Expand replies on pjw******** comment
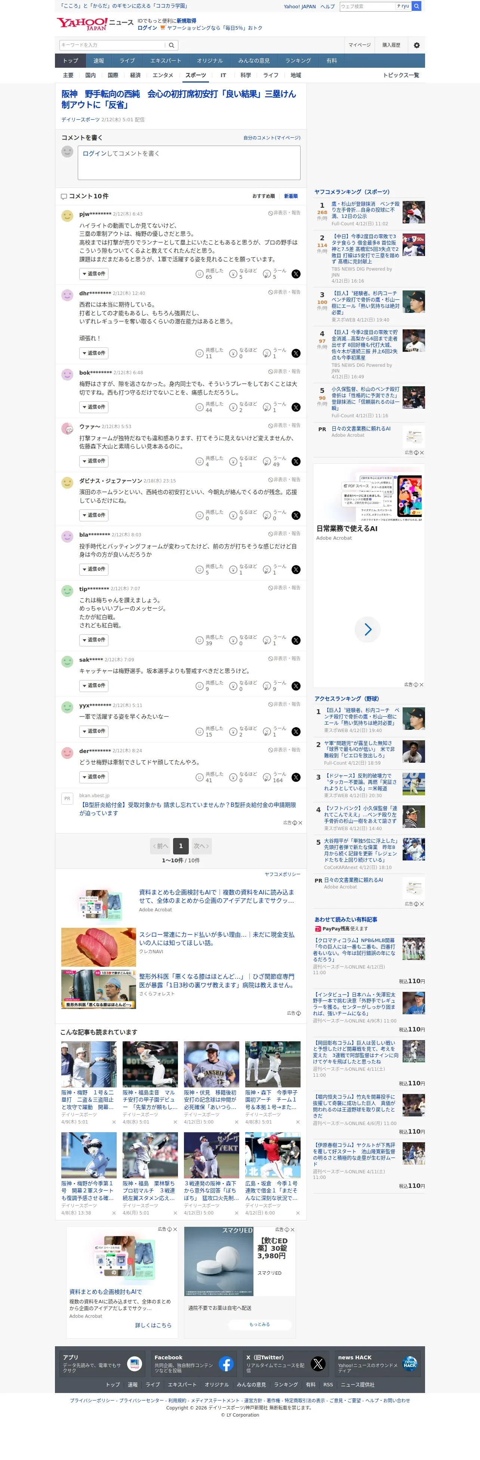Viewport: 480px width, 1460px height. pos(93,274)
